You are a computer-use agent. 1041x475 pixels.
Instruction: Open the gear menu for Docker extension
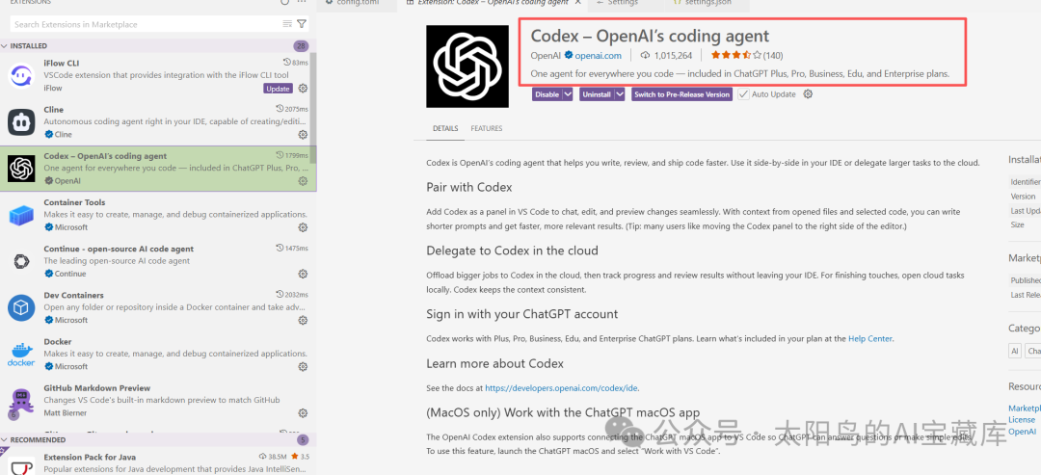(x=303, y=367)
